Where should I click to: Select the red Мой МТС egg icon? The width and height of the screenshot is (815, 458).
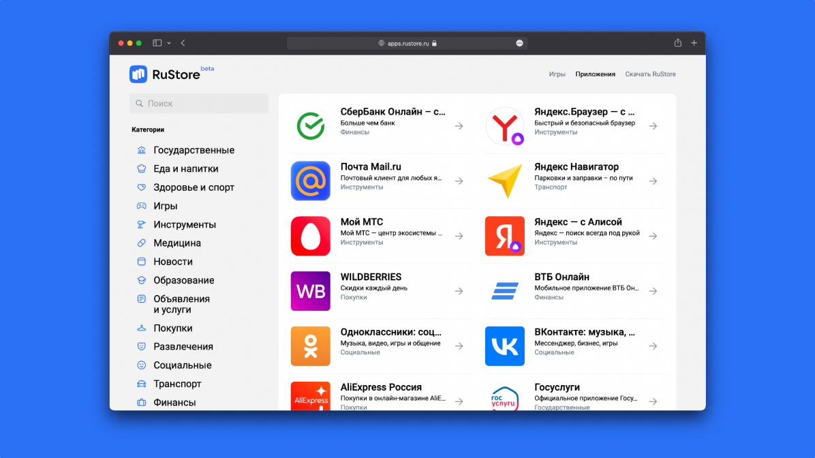(x=310, y=236)
